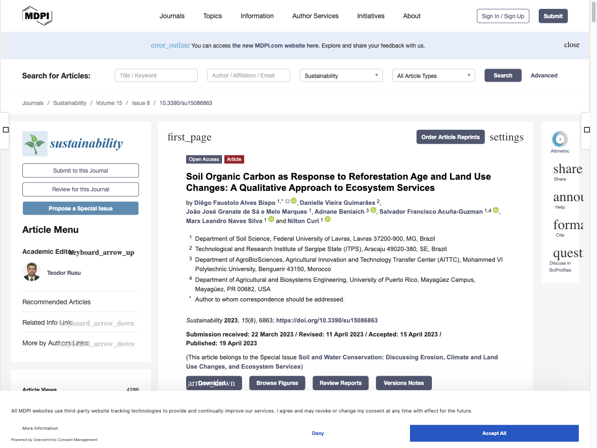The height and width of the screenshot is (448, 597).
Task: Open the Altmetric score badge
Action: tap(560, 139)
